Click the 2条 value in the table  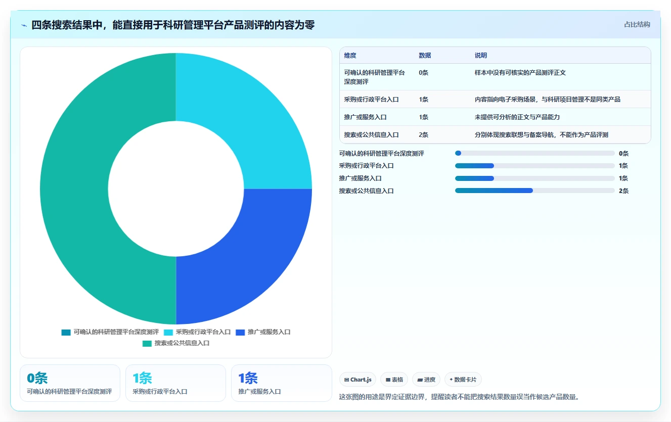pos(423,135)
